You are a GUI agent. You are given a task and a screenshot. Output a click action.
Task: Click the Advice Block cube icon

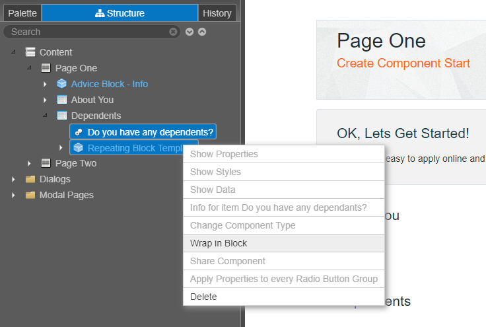pos(61,84)
